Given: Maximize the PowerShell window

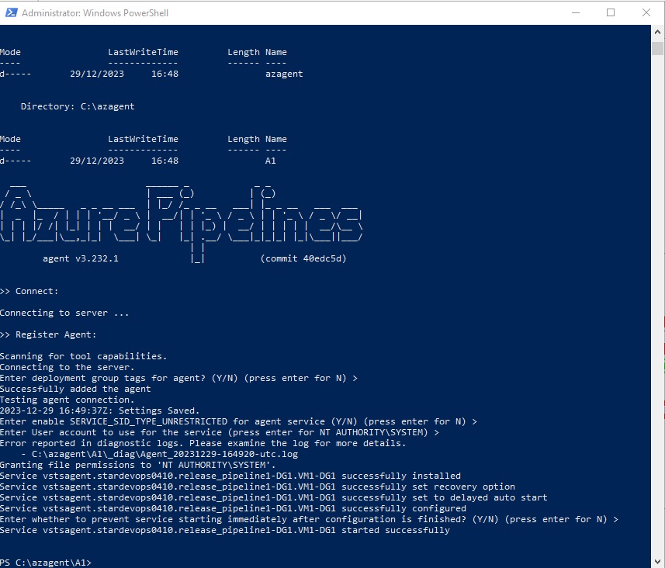Looking at the screenshot, I should point(611,12).
